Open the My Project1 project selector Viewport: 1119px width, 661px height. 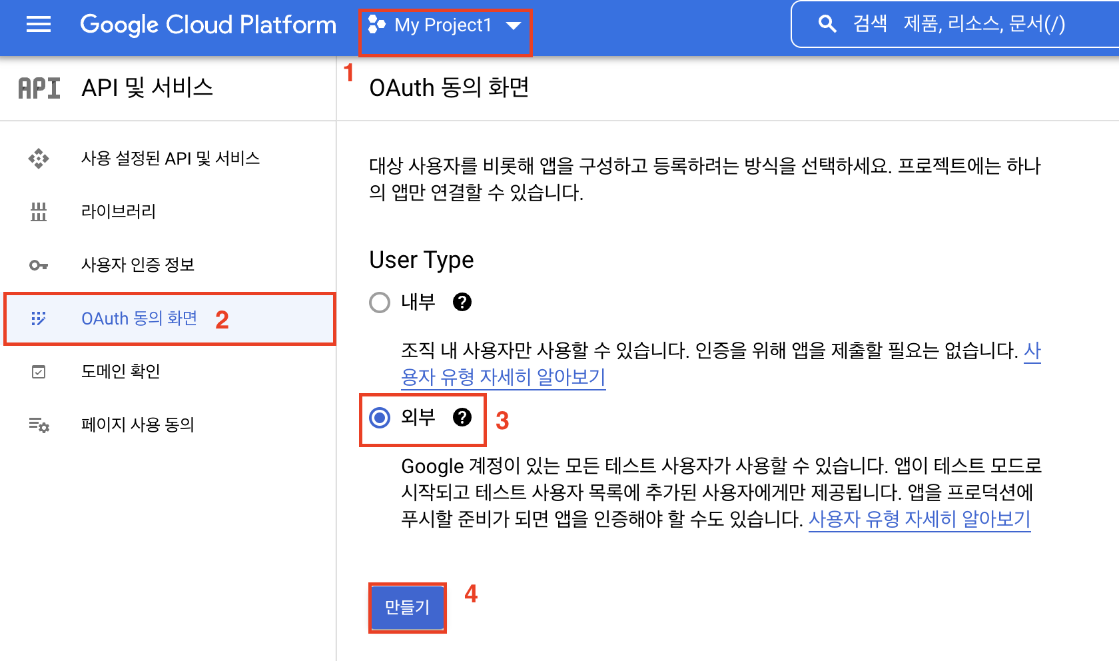click(445, 25)
